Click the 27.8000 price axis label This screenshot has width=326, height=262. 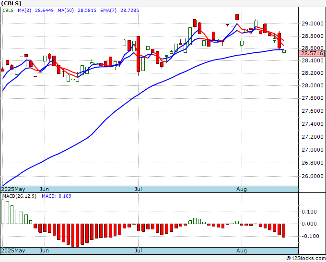[x=312, y=98]
